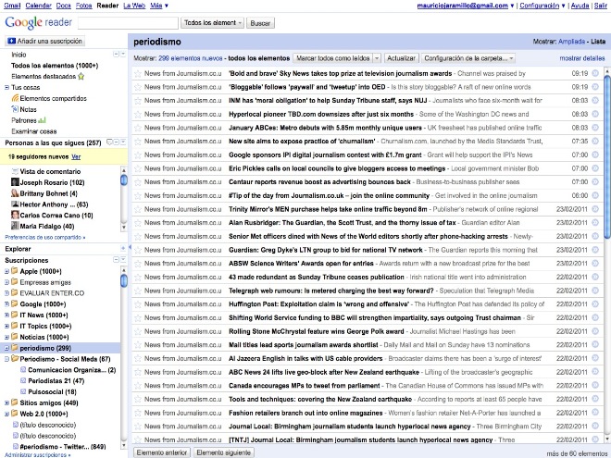Click the main item list scrollbar thumb
The width and height of the screenshot is (611, 458).
pos(607,155)
